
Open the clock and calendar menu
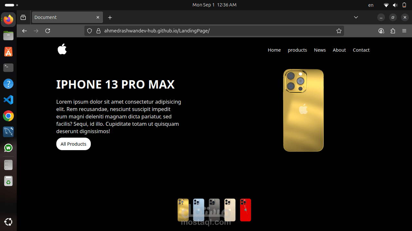[x=214, y=5]
